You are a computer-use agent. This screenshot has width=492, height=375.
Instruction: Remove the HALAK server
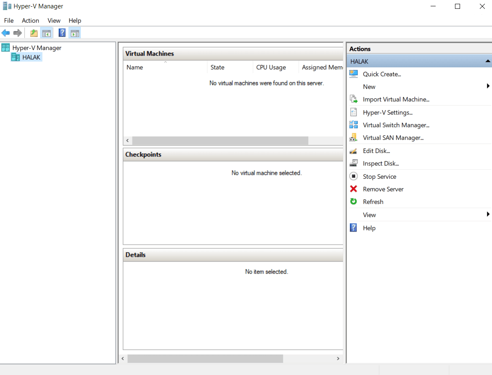383,189
